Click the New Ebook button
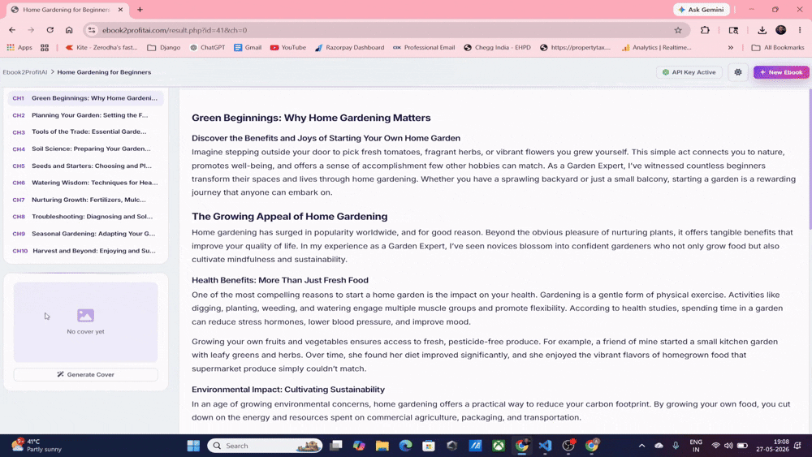812x457 pixels. click(x=781, y=72)
